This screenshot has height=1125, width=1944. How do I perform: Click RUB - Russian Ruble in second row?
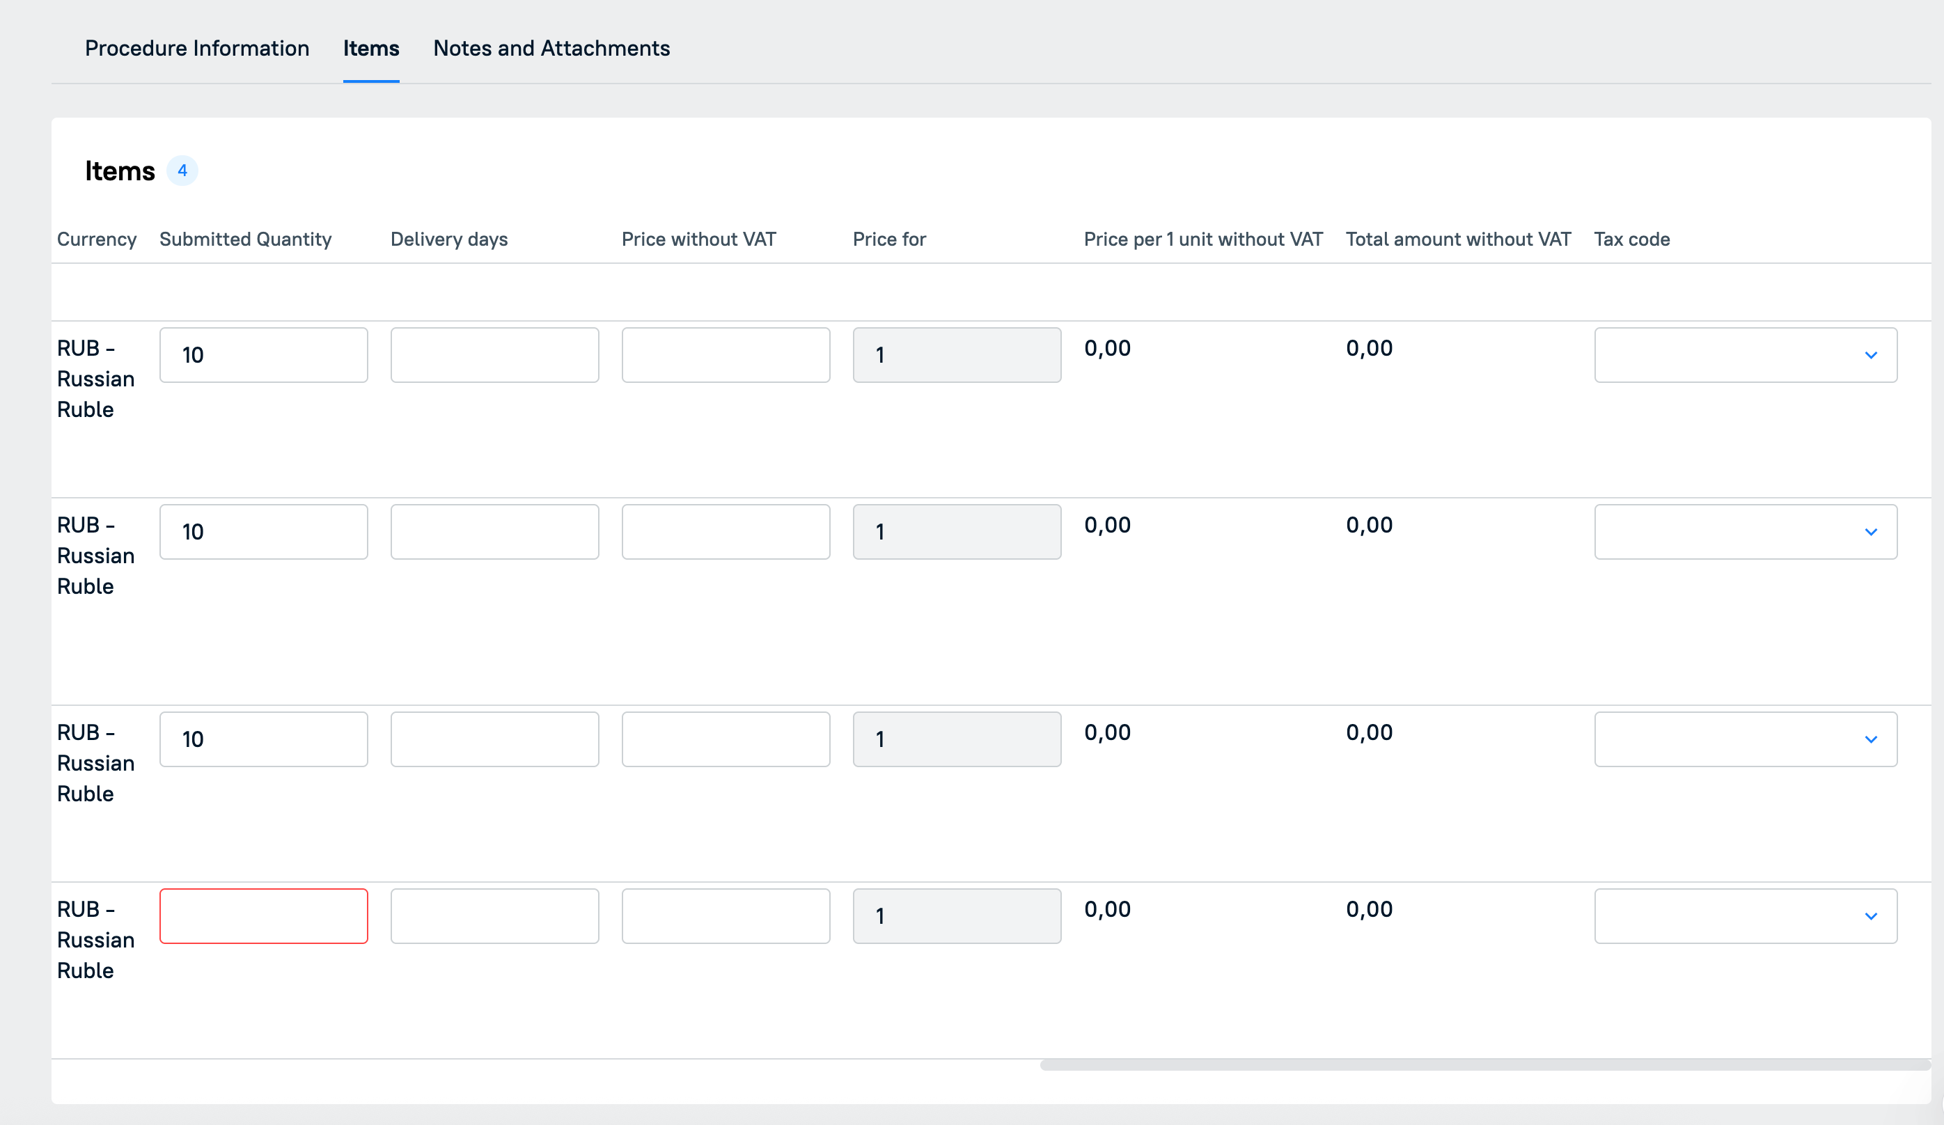pyautogui.click(x=95, y=555)
